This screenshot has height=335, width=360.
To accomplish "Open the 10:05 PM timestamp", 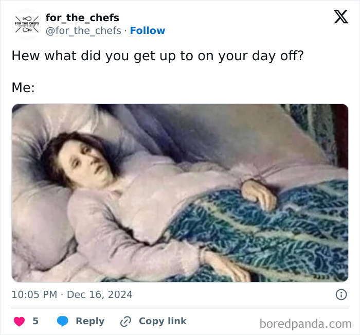I will tap(34, 294).
